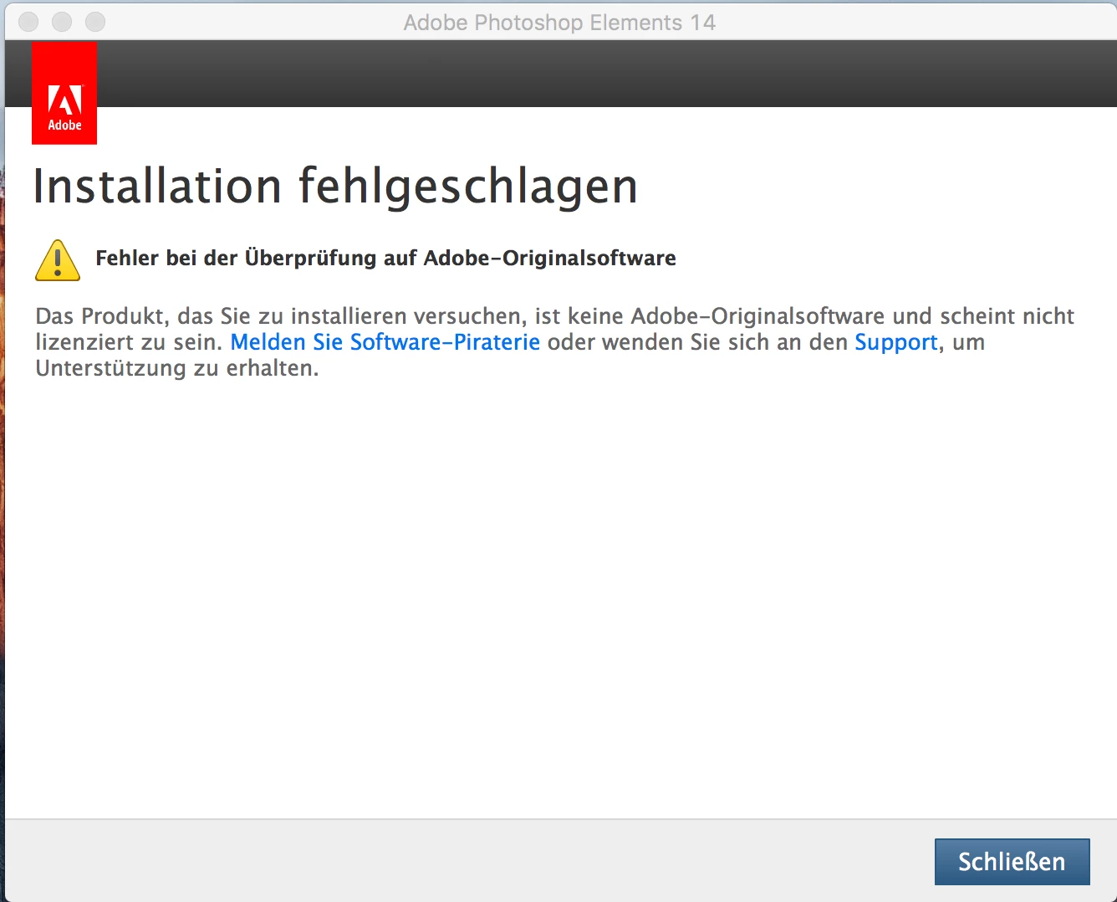Follow the Support link
This screenshot has width=1117, height=902.
(x=895, y=342)
